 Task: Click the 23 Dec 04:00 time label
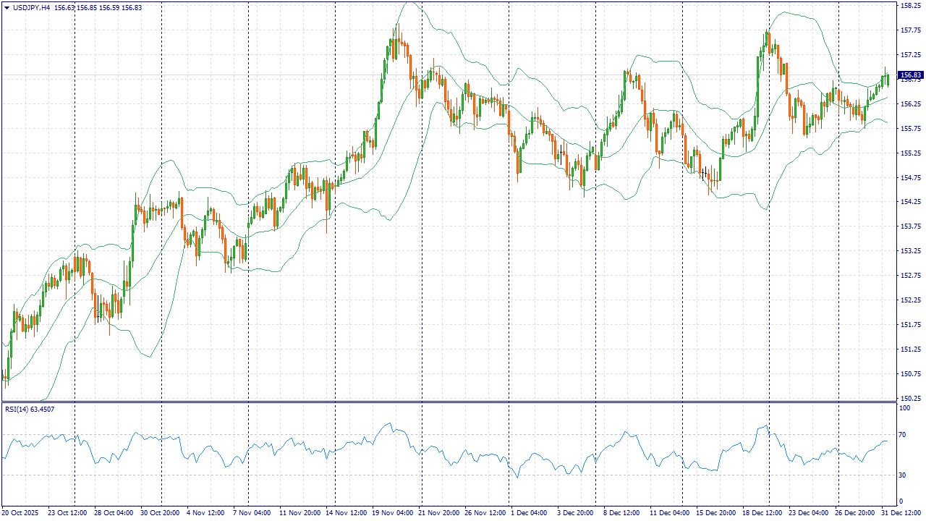(x=807, y=512)
